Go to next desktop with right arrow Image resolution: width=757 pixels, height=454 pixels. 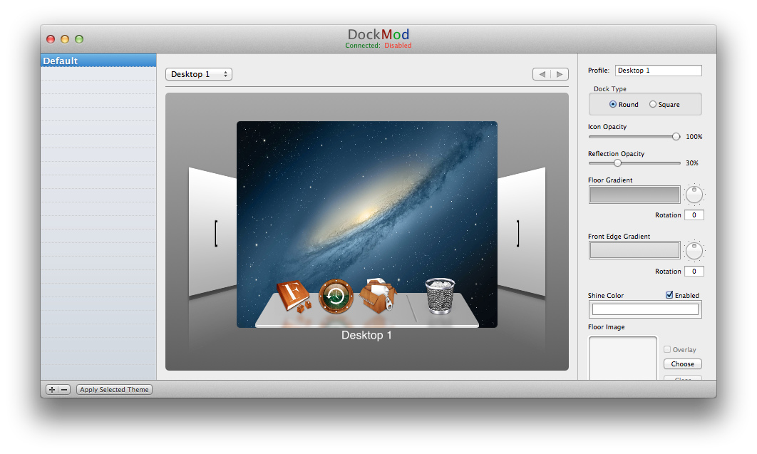point(560,74)
